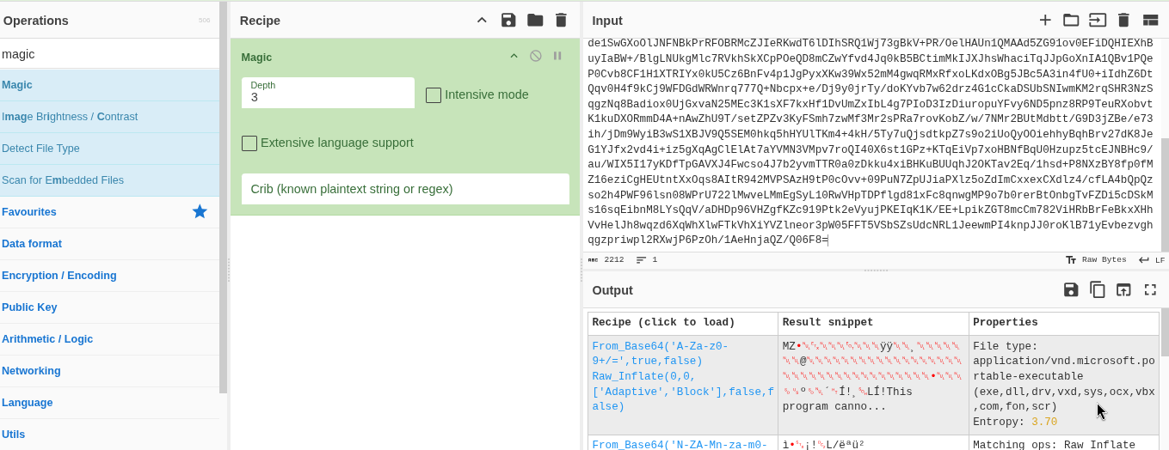This screenshot has height=450, width=1169.
Task: Expand Arithmetic / Logic category
Action: point(109,339)
